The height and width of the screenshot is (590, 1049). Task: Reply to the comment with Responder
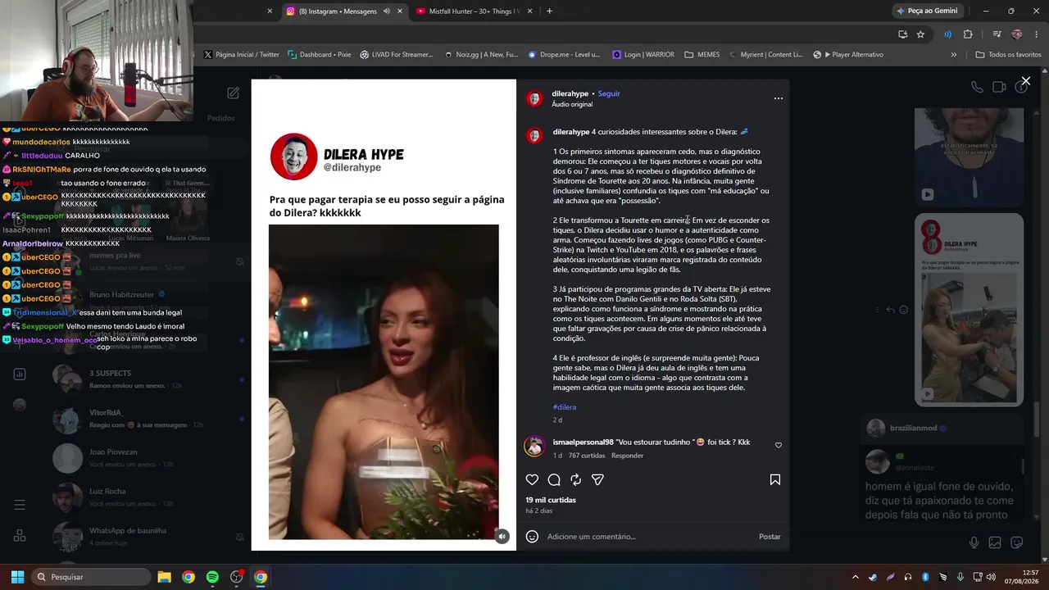tap(627, 456)
